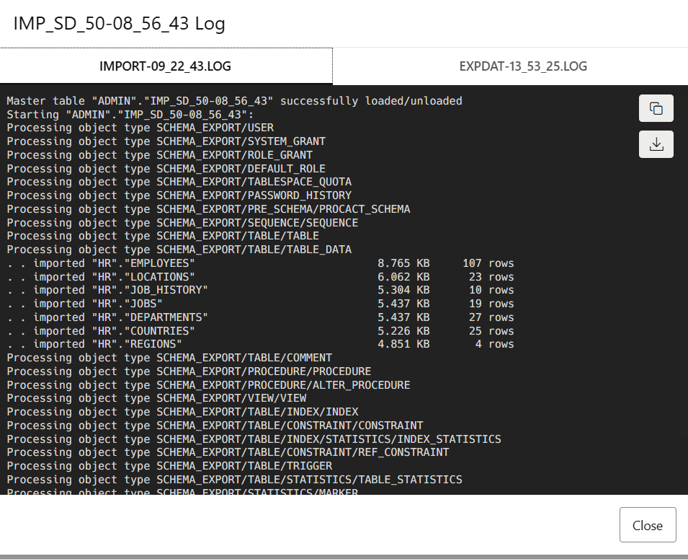The image size is (688, 559).
Task: Click the imported "HR"."LOCATIONS" row
Action: point(260,277)
